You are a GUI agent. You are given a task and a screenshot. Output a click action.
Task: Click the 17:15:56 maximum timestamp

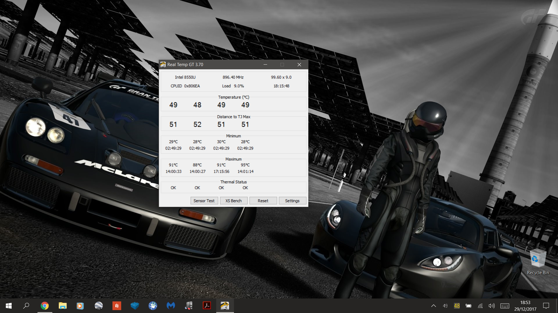[x=221, y=172]
